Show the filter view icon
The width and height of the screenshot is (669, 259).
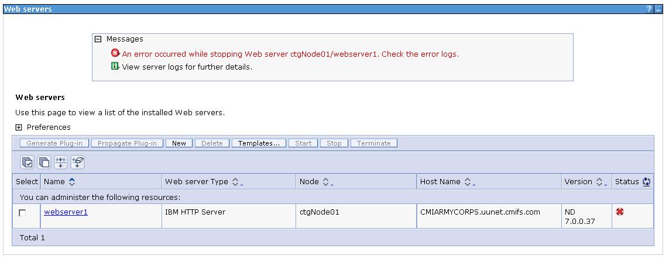pyautogui.click(x=61, y=162)
